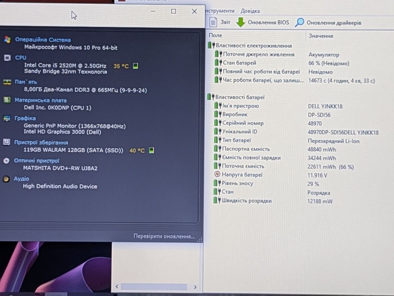Click the RAM memory module icon

coord(7,82)
